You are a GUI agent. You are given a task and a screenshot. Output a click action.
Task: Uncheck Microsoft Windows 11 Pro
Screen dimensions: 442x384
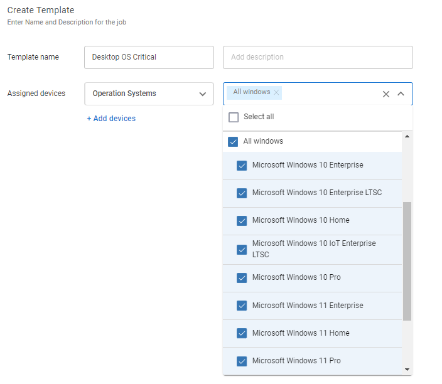[x=242, y=361]
